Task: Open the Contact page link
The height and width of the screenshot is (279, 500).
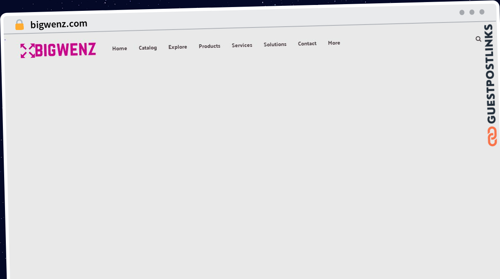Action: pyautogui.click(x=307, y=43)
